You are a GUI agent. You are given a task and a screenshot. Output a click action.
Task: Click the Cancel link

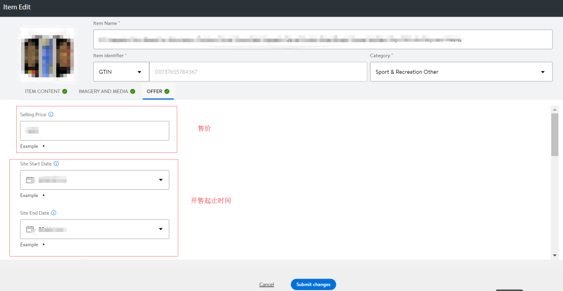[x=266, y=284]
